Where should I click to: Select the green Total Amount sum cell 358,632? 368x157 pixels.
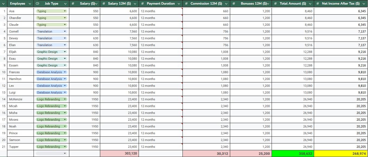tap(293, 153)
